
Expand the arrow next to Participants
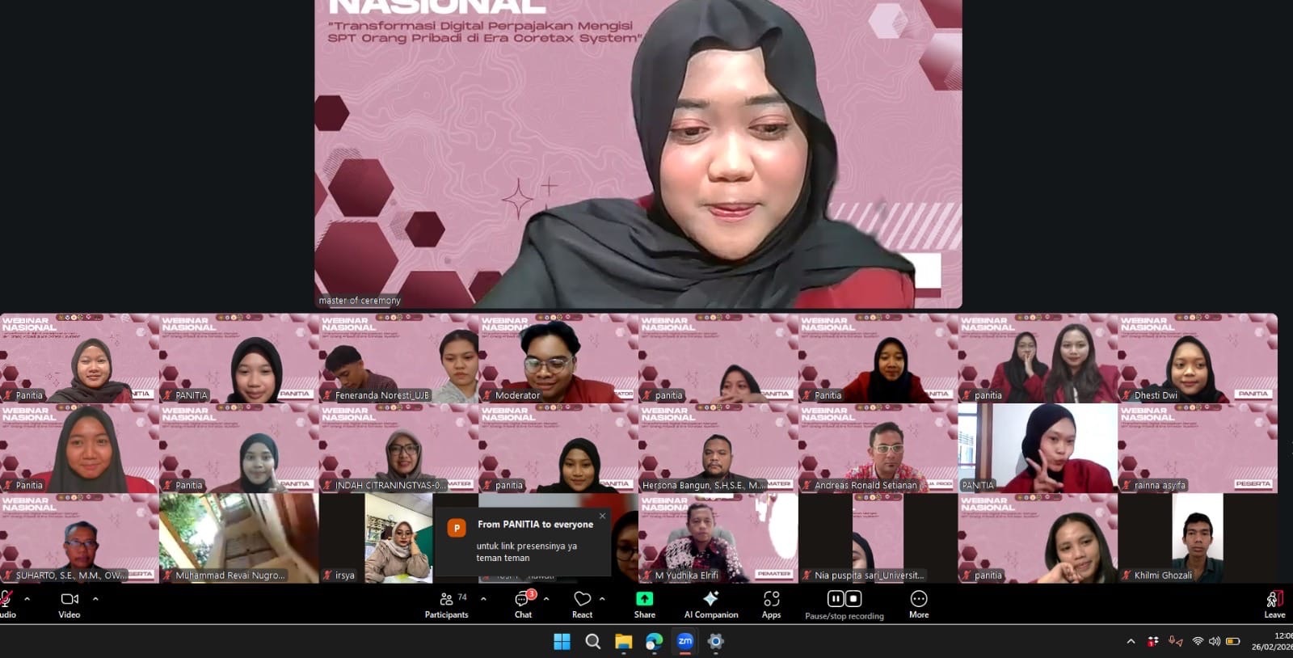click(x=483, y=599)
